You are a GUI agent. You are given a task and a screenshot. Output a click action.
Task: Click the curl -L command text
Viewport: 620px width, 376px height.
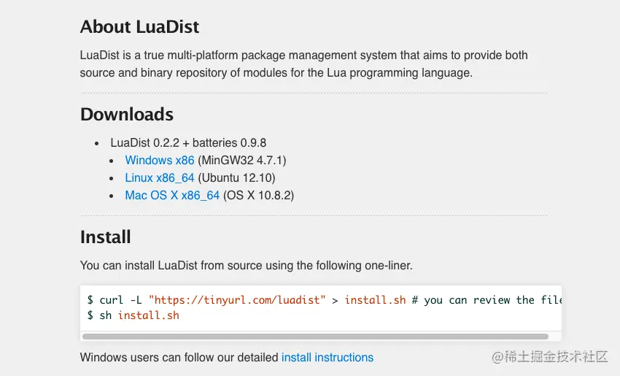coord(121,300)
